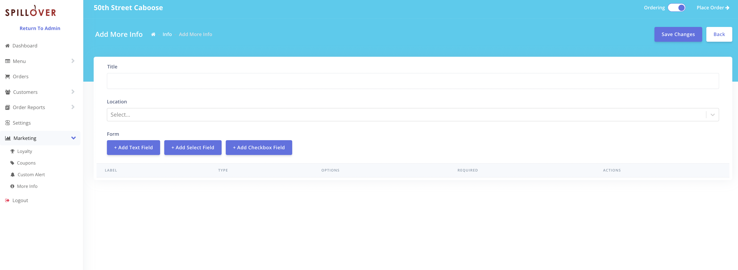Screen dimensions: 738x270
Task: Open the Loyalty submenu item
Action: [x=25, y=151]
